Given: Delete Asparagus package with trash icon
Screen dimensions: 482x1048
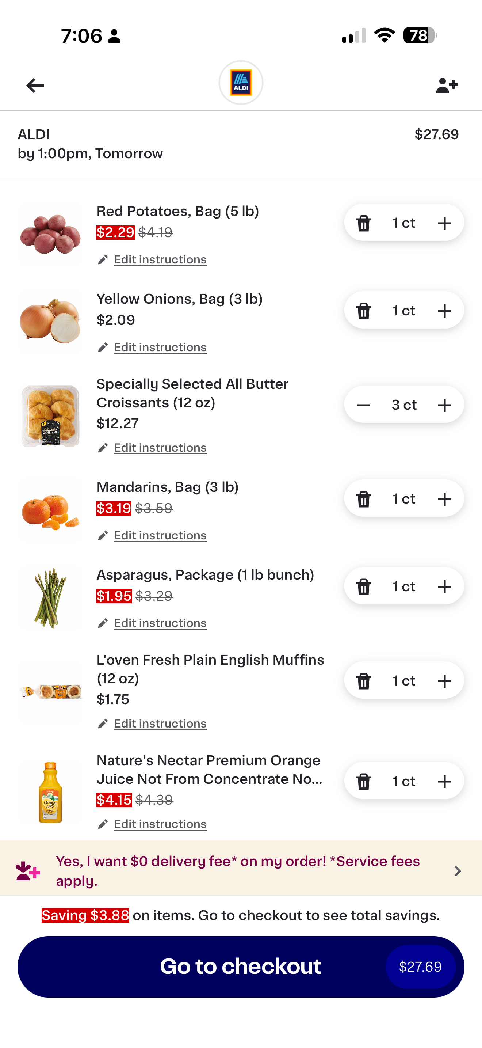Looking at the screenshot, I should 363,586.
